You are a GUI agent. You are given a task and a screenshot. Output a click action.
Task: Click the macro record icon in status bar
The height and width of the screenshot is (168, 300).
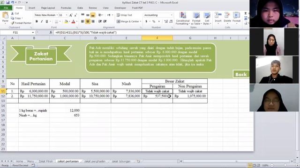click(33, 165)
